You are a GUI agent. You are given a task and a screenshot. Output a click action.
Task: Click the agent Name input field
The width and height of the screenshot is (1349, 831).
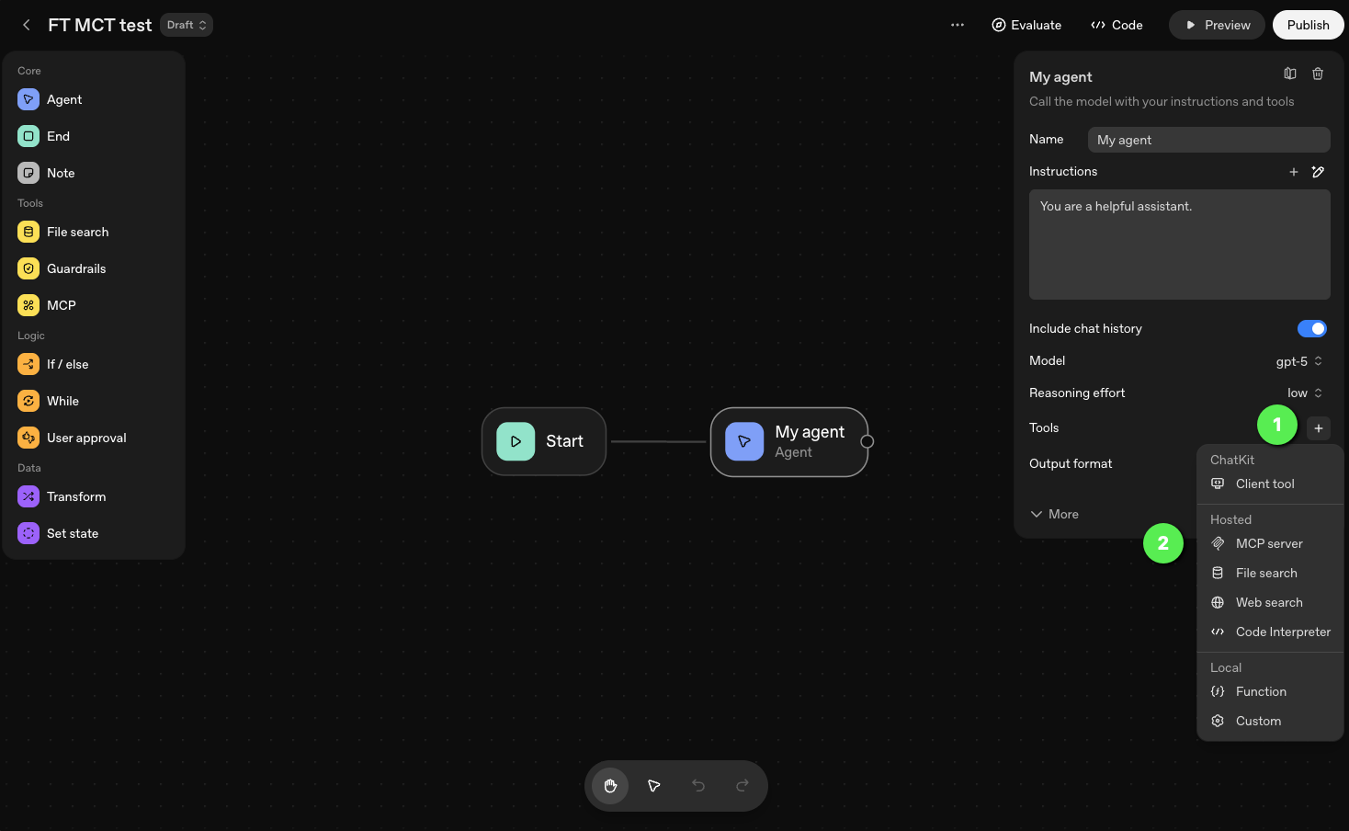coord(1208,140)
